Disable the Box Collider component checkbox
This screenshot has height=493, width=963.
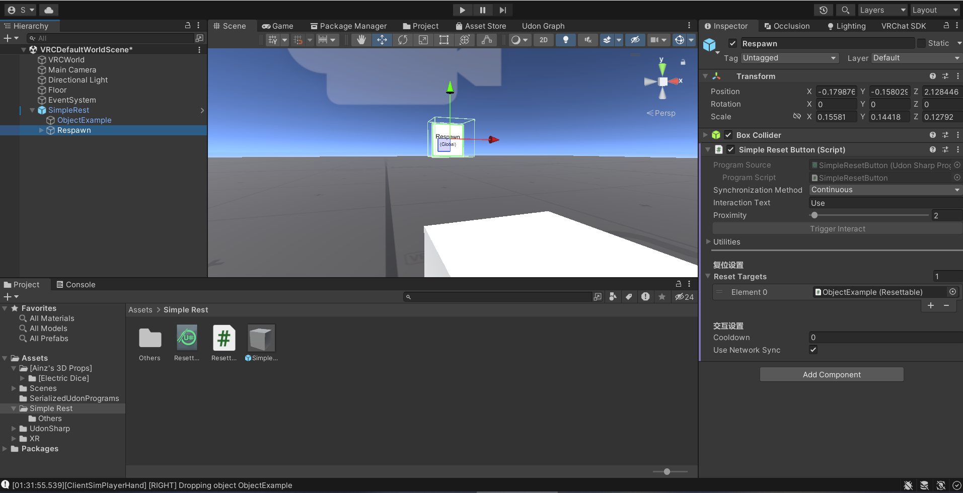click(x=728, y=135)
